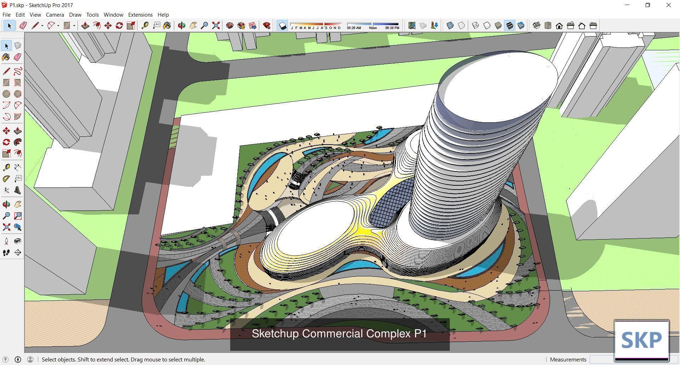Click the Photo Textures icon
This screenshot has width=680, height=365.
click(x=435, y=26)
